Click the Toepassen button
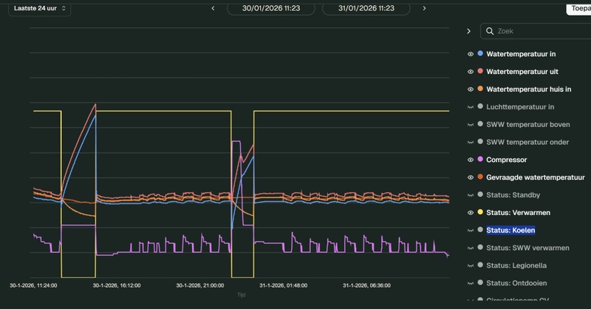The image size is (591, 309). (579, 8)
